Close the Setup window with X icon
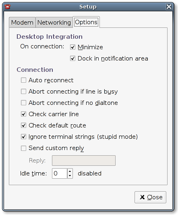Viewport: 178px width, 215px height. pyautogui.click(x=169, y=6)
